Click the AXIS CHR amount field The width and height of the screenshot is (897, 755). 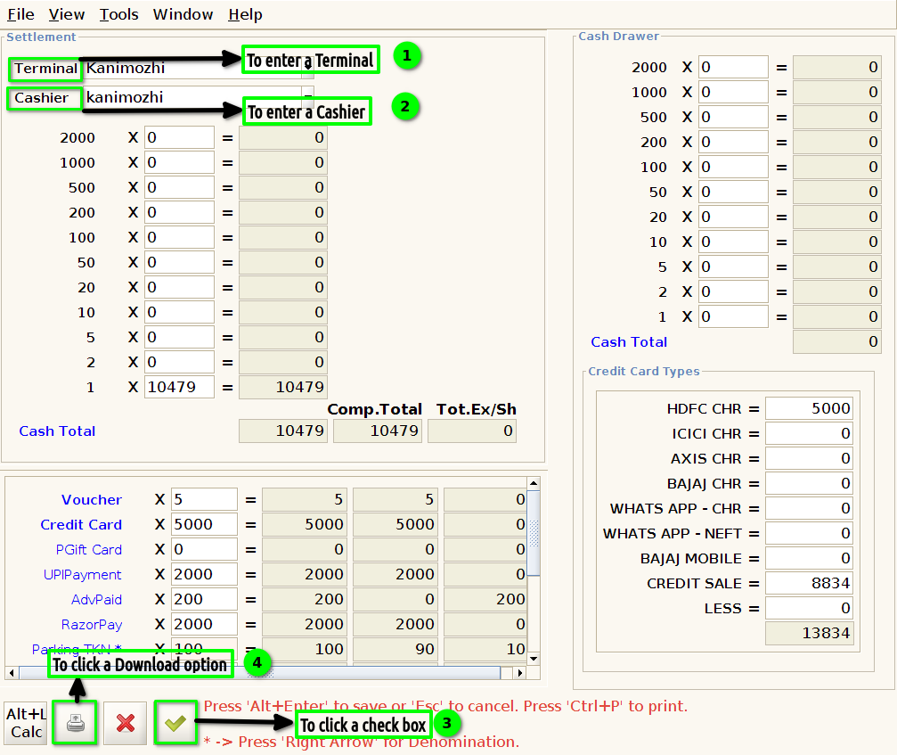(810, 458)
